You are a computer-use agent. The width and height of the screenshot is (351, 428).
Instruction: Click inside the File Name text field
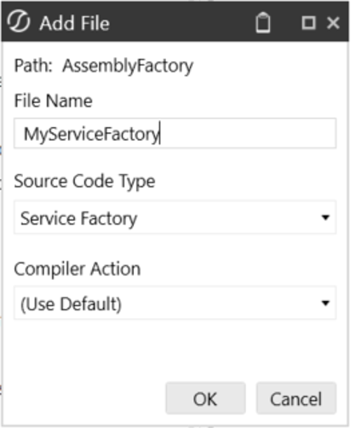click(x=175, y=133)
